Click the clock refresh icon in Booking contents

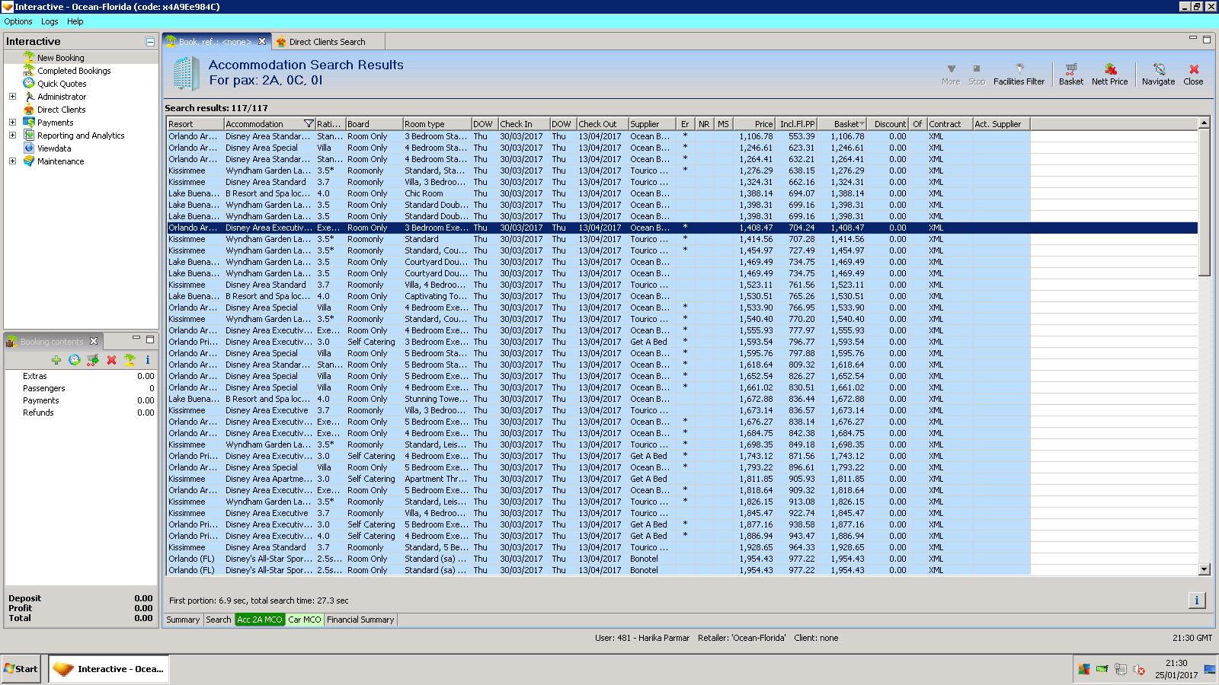[x=75, y=360]
